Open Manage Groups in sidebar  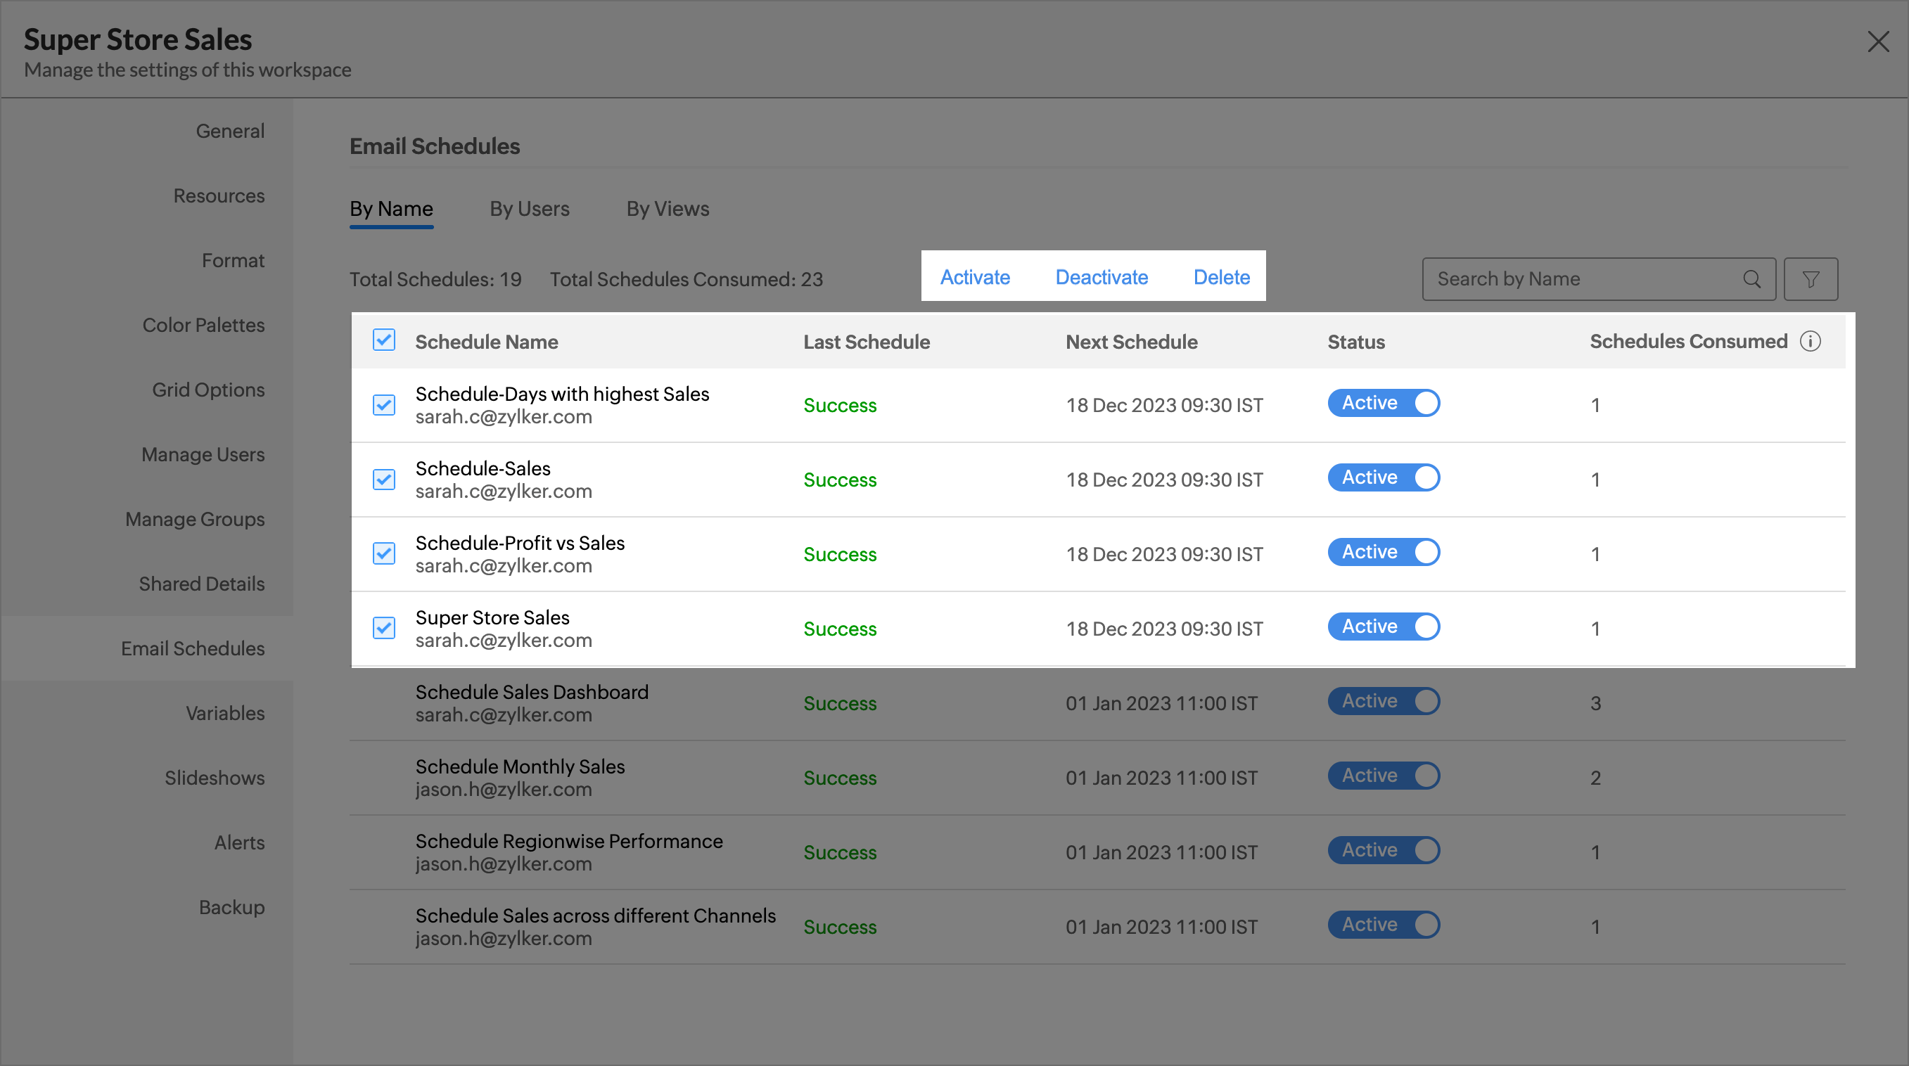tap(195, 520)
